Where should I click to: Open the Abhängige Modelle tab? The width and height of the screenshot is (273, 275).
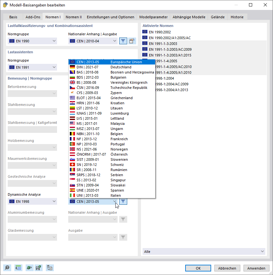(189, 17)
